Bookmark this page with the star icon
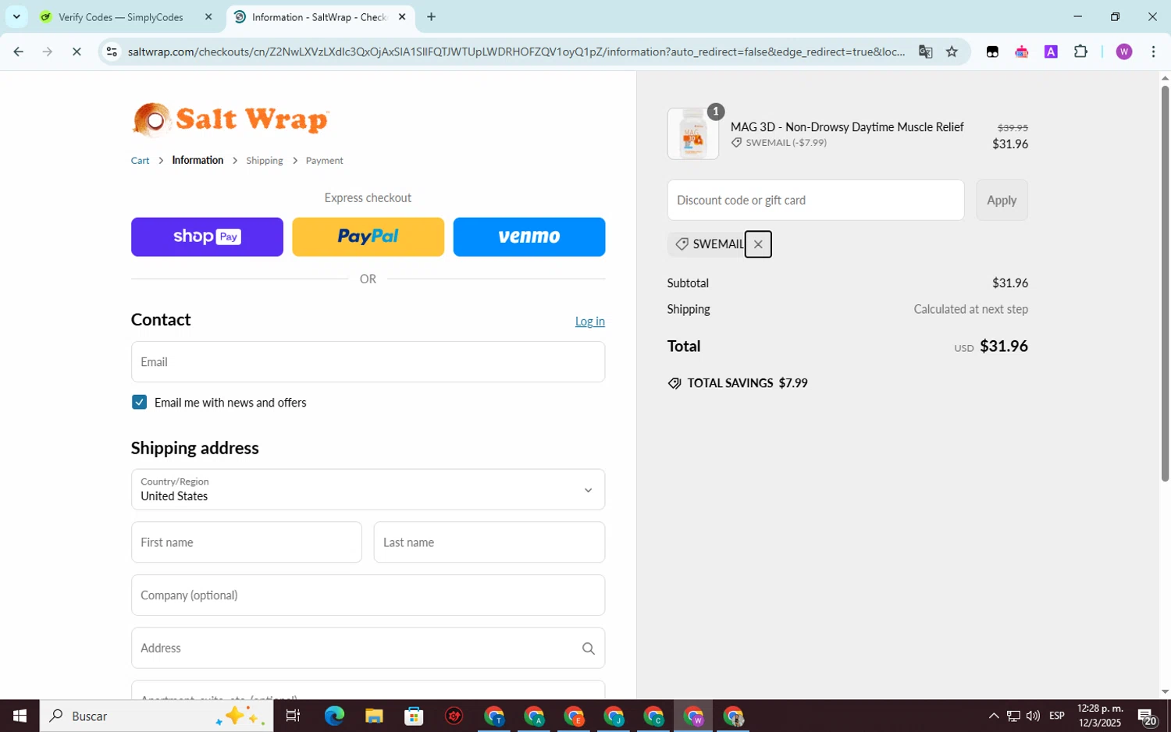Image resolution: width=1171 pixels, height=732 pixels. pos(952,52)
